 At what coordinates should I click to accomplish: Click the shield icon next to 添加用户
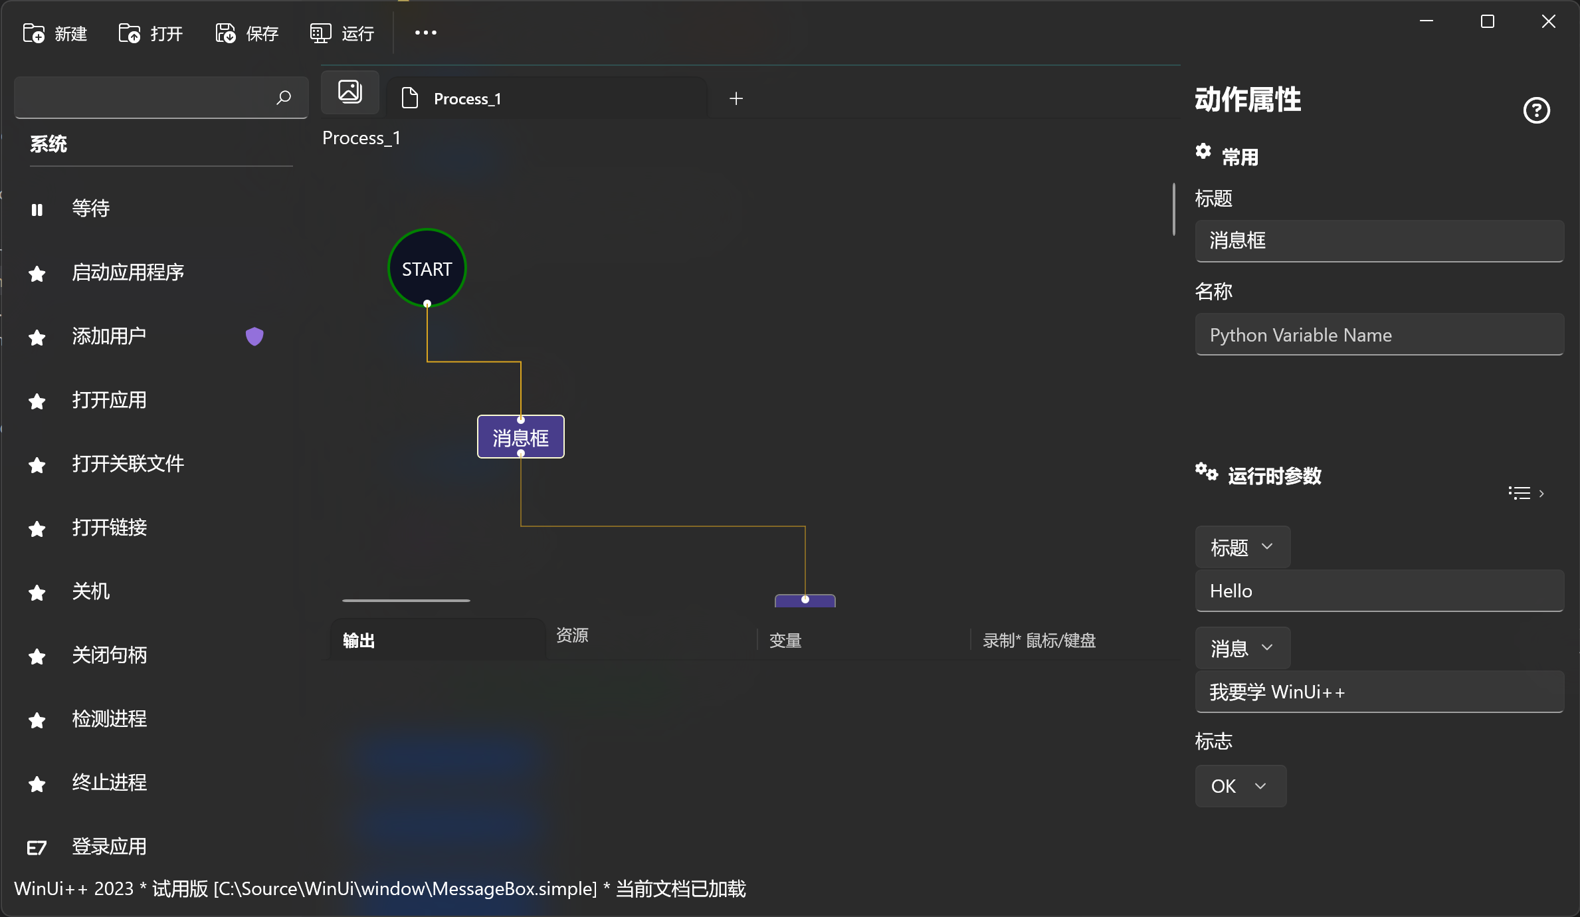[254, 336]
